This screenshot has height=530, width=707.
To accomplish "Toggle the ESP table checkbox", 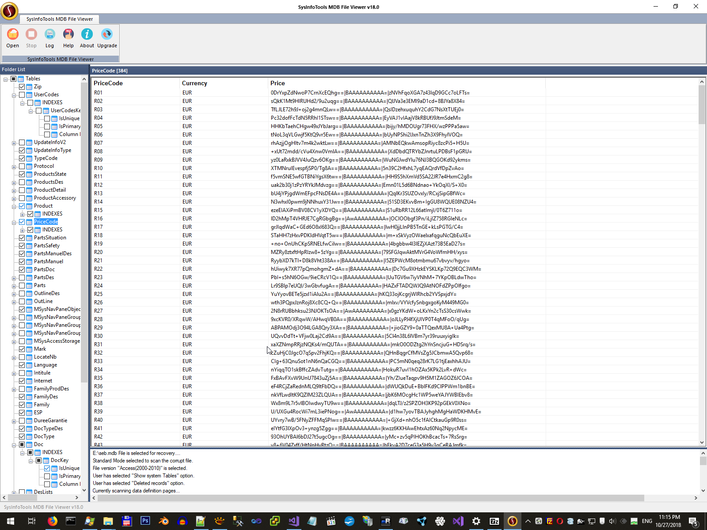I will 22,413.
